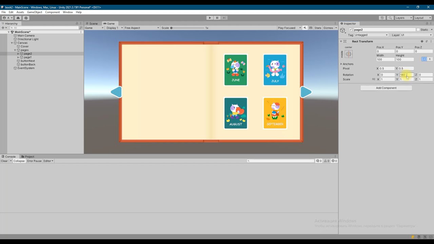Open the Assets menu
This screenshot has height=244, width=434.
pos(20,12)
